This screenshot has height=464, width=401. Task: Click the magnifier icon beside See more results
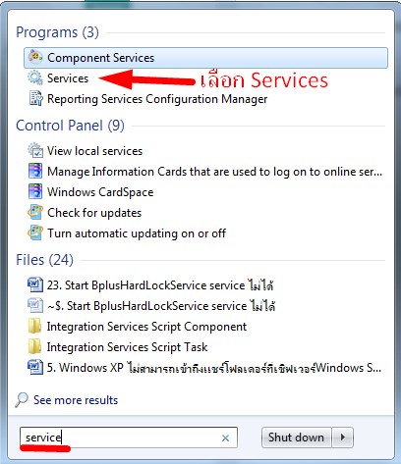[x=22, y=399]
